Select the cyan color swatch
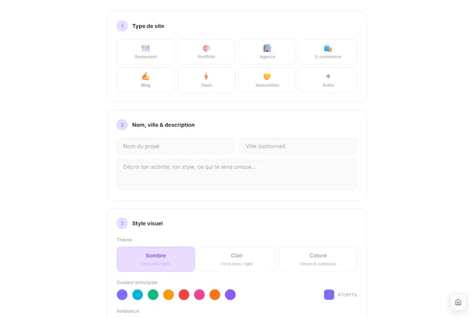The height and width of the screenshot is (318, 472). (x=137, y=294)
